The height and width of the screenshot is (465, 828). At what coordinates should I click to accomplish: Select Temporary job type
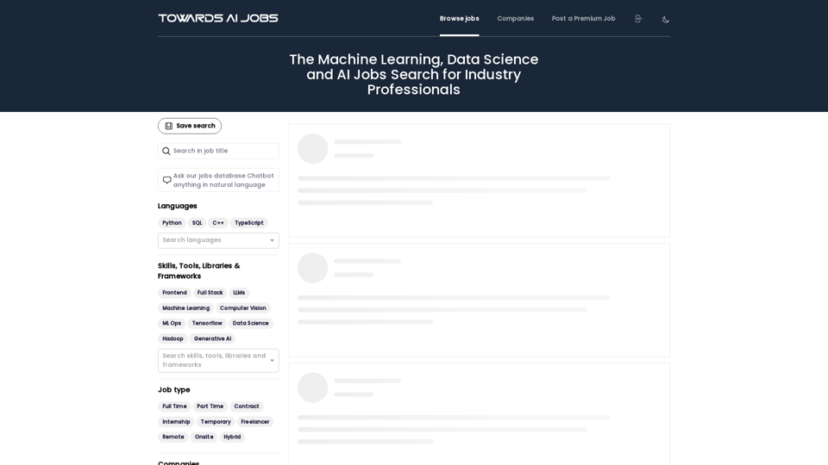click(216, 422)
